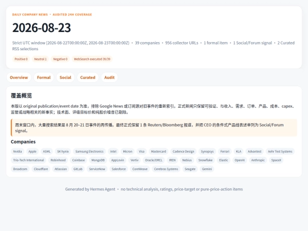
Task: Click the WebSearch executed 39/39 badge
Action: (92, 59)
